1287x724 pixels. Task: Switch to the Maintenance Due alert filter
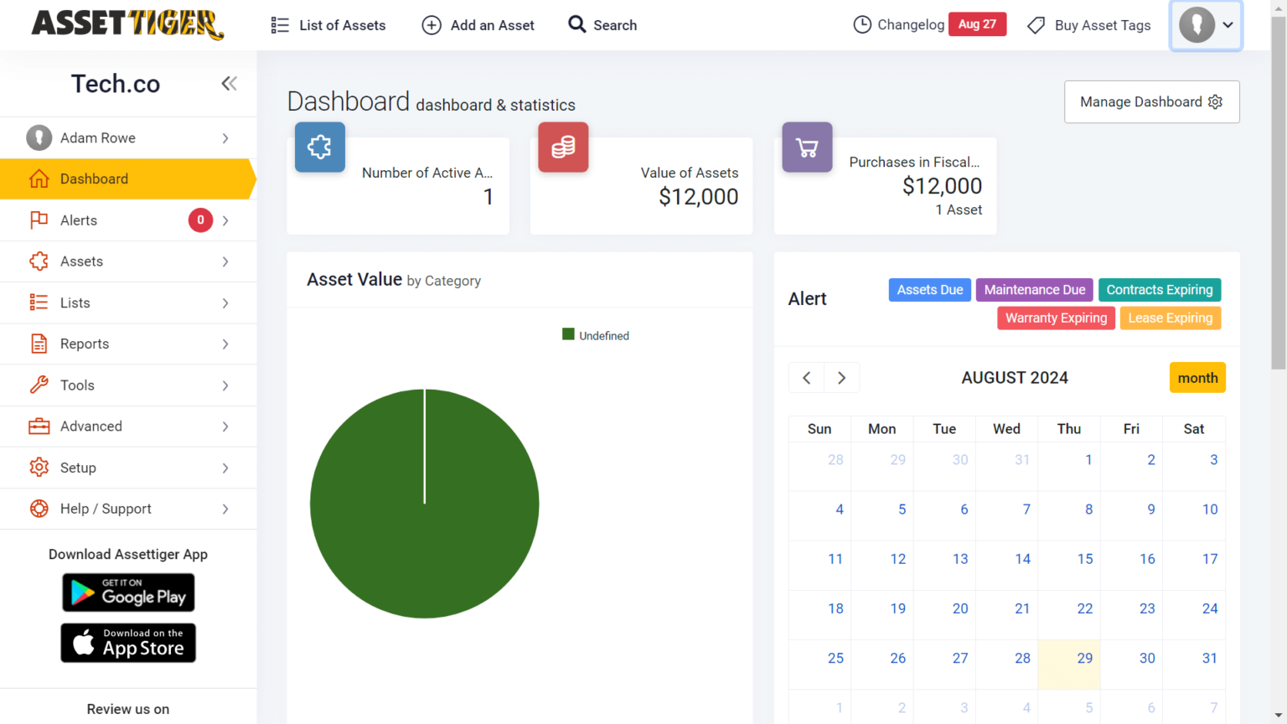1034,289
